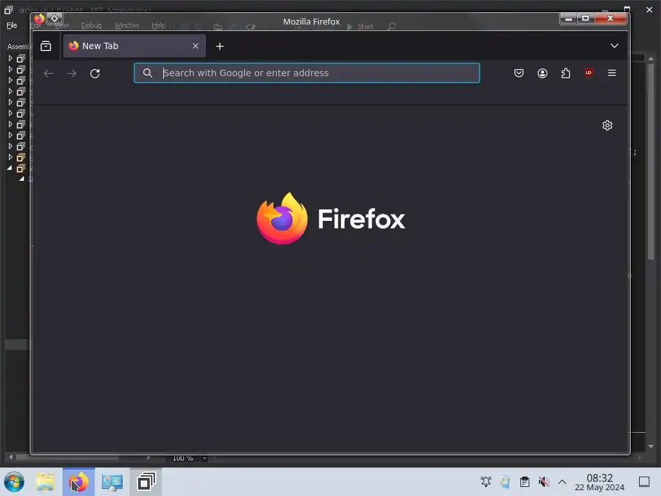Close the New Tab tab
The image size is (661, 496).
195,46
